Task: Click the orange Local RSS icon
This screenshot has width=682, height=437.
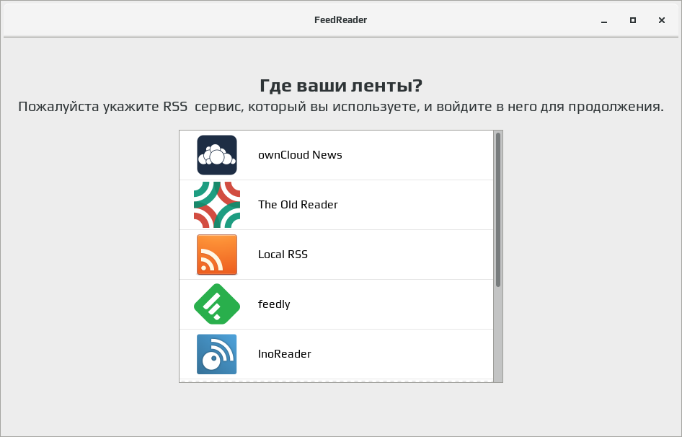Action: click(x=216, y=255)
